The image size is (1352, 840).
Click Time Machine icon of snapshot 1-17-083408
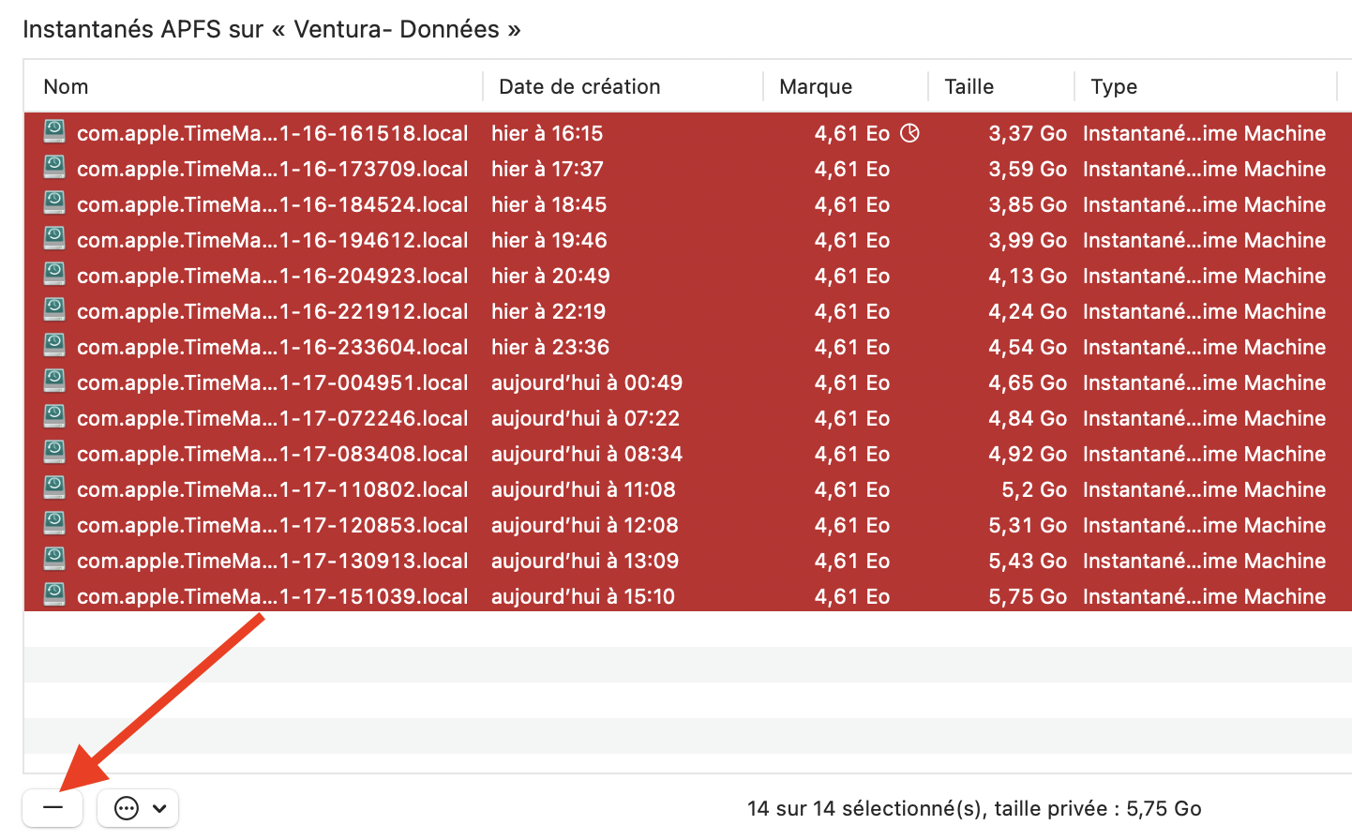[x=54, y=453]
